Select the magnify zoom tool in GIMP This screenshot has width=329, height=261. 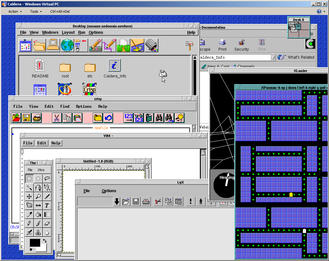tap(38, 196)
